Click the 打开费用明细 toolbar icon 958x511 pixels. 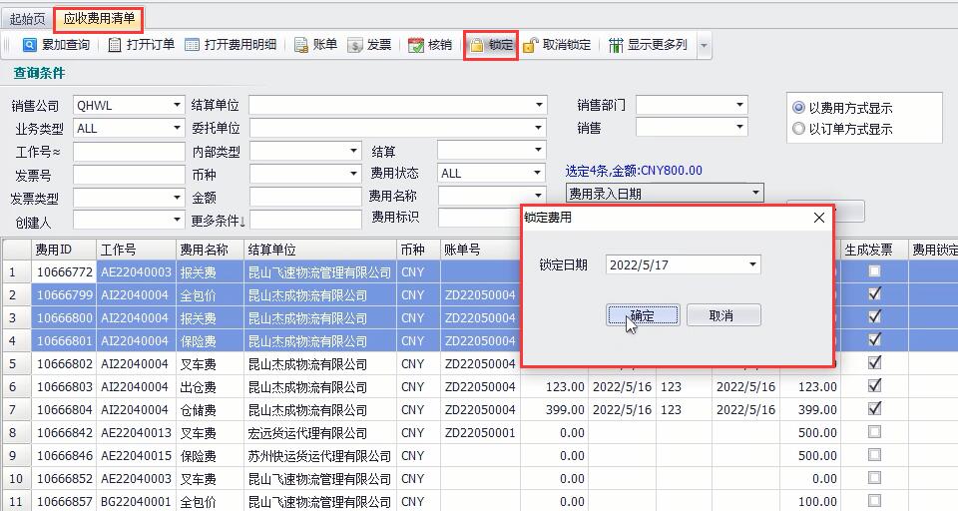(x=194, y=45)
